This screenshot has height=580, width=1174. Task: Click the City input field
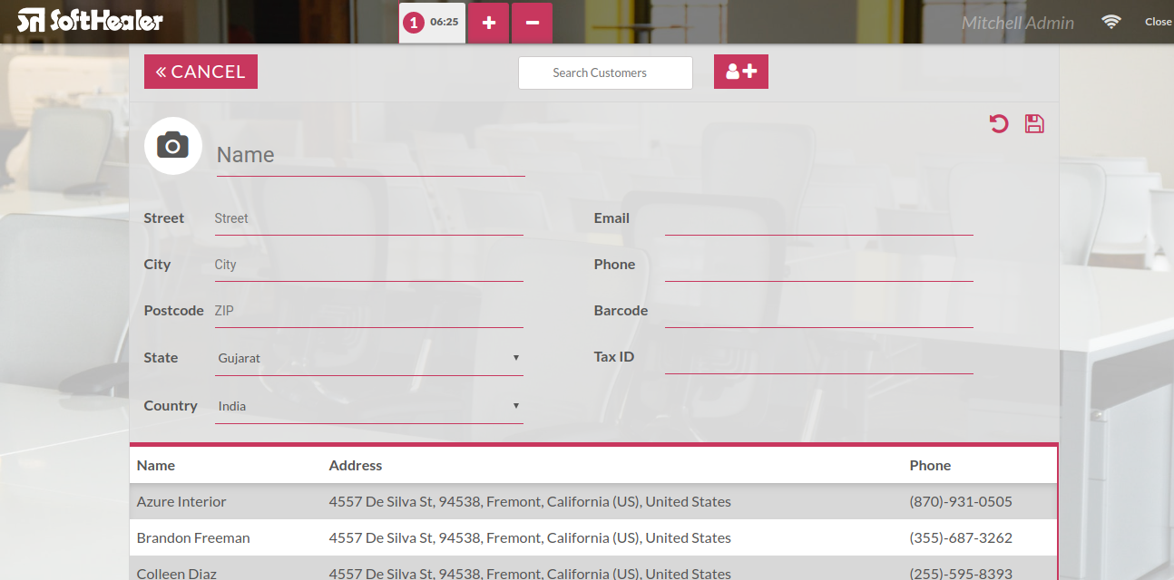point(369,265)
